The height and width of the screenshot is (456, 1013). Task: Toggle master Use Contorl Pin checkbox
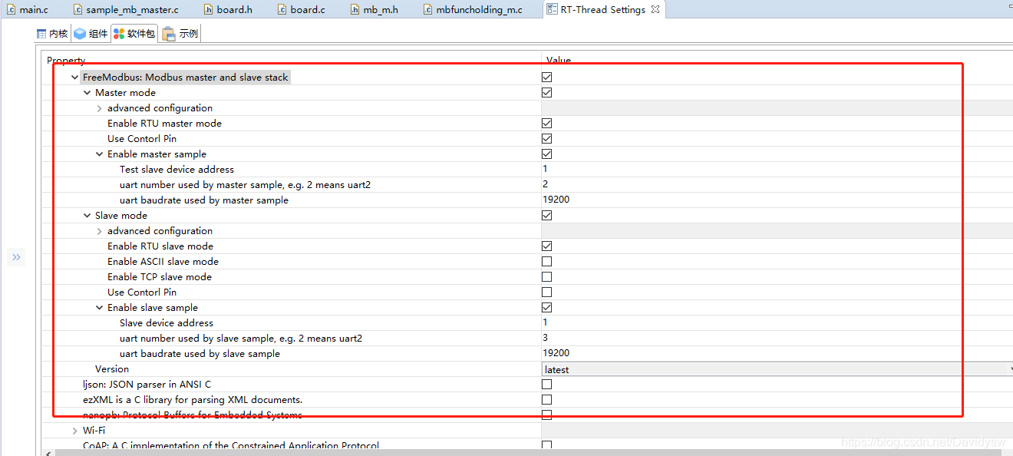(x=547, y=138)
